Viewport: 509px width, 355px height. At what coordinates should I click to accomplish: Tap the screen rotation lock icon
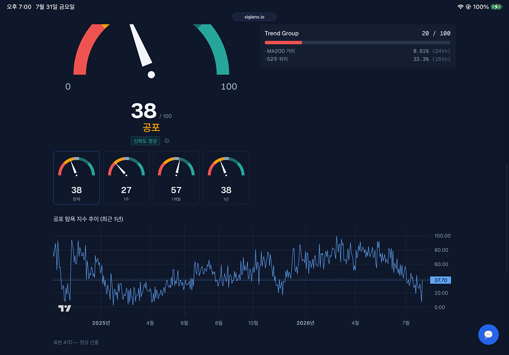(x=469, y=7)
